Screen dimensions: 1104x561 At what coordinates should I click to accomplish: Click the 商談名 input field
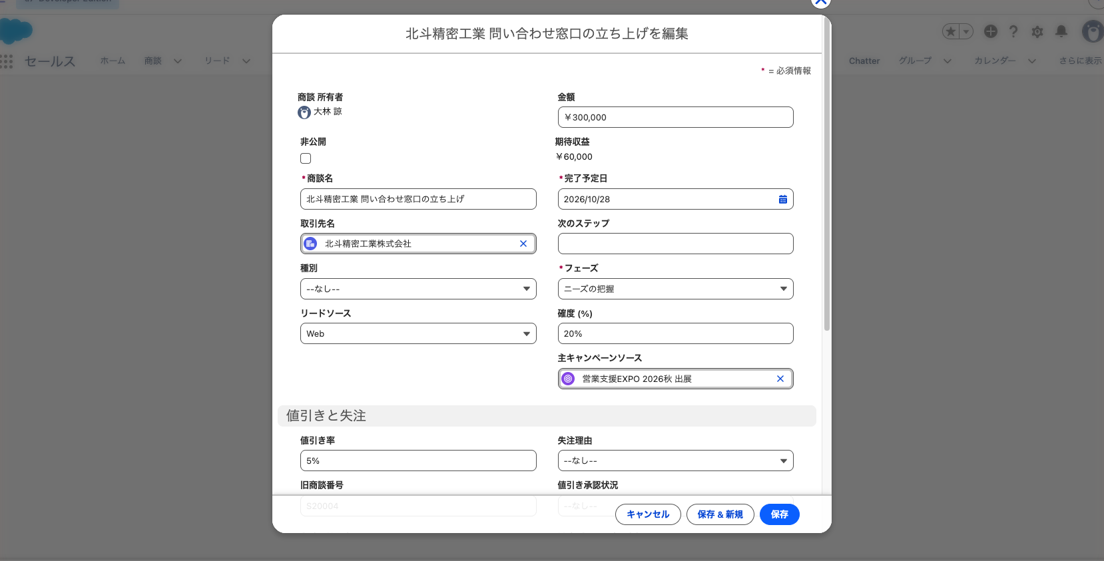pyautogui.click(x=418, y=199)
